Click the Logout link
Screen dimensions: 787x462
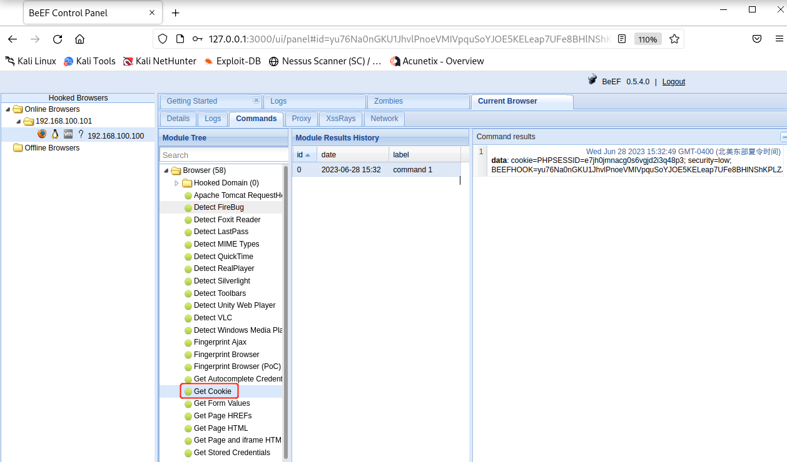coord(673,82)
